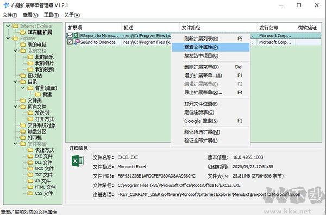Click the EXE 文件 folder icon
The width and height of the screenshot is (326, 215).
(x=30, y=156)
